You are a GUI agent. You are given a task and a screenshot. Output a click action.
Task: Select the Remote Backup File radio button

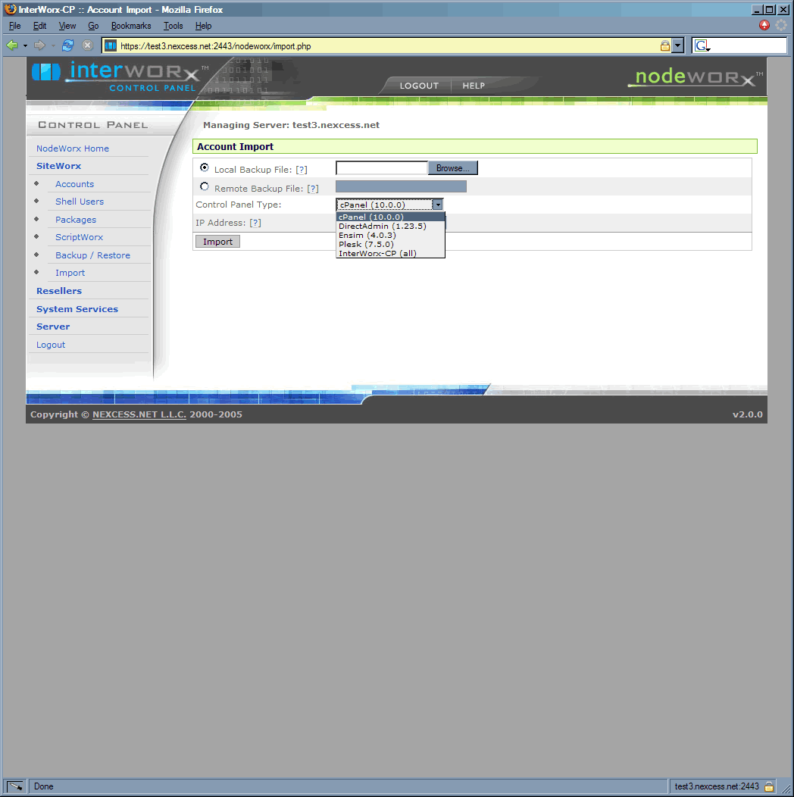205,186
